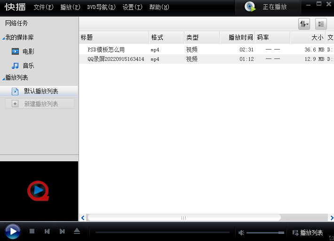Click the right horizontal scrollbar arrow
Image resolution: width=334 pixels, height=241 pixels.
[x=332, y=218]
